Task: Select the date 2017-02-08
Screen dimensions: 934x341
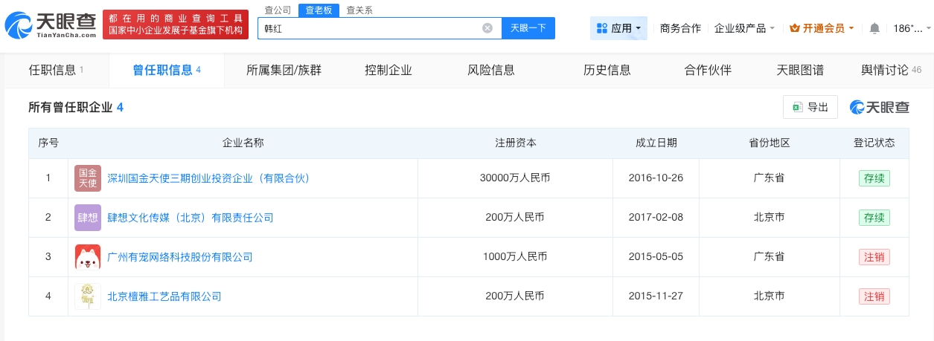Action: click(656, 218)
